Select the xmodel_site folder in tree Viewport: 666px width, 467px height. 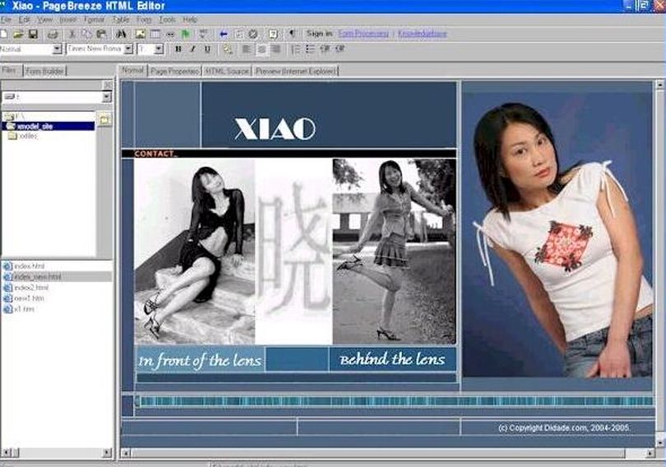pos(35,126)
